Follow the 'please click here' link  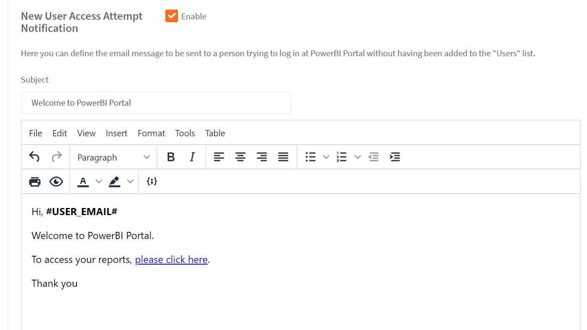pyautogui.click(x=171, y=259)
